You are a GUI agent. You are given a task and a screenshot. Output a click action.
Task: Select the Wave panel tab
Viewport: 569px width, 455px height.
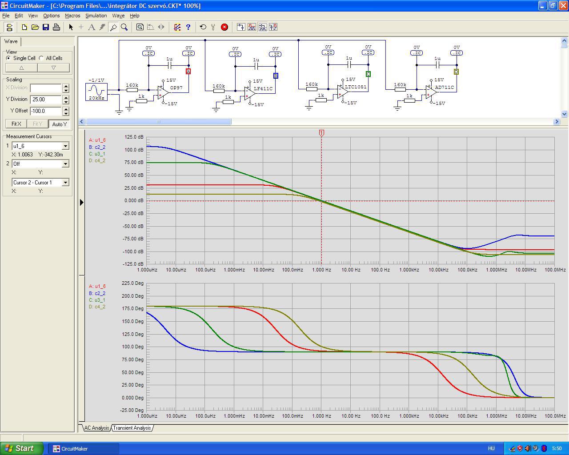[x=11, y=41]
